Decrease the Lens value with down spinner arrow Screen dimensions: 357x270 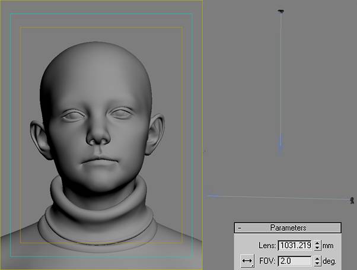point(317,248)
